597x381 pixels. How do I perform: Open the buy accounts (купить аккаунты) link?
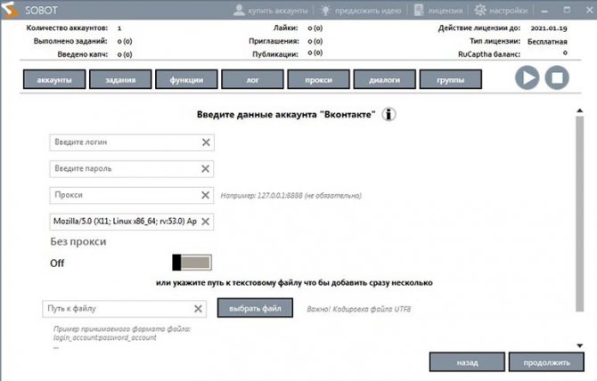[270, 11]
